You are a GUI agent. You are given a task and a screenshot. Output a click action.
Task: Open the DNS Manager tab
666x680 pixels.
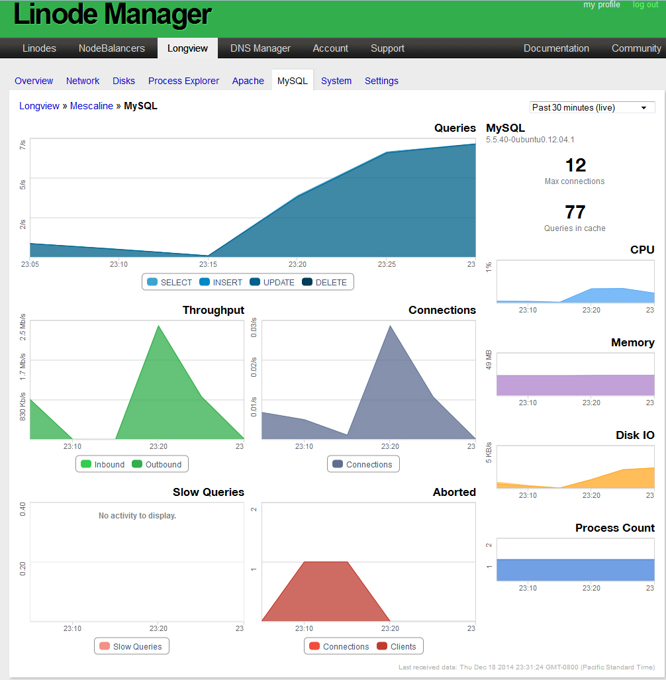point(260,48)
